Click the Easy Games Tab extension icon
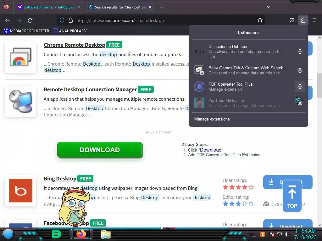Screen dimensions: 322x241 point(199,70)
